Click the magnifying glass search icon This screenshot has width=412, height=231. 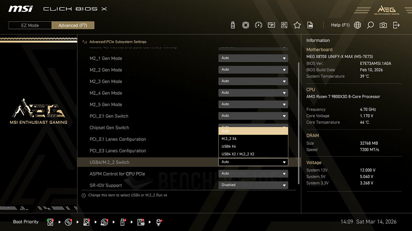370,25
